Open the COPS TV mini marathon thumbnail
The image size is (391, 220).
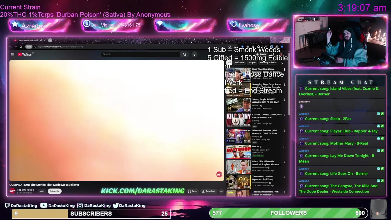(x=239, y=136)
